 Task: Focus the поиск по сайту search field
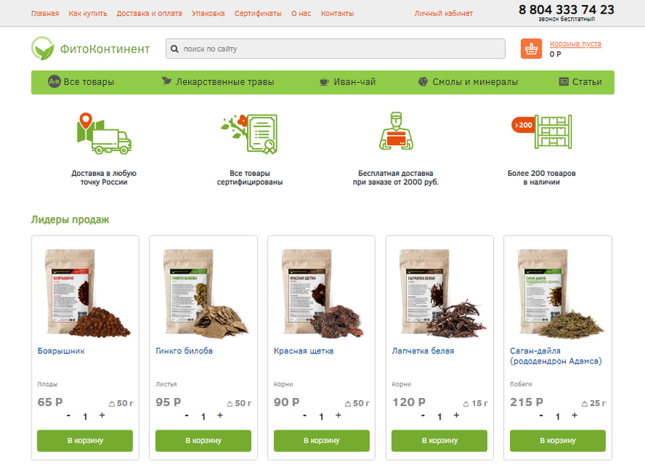[x=335, y=49]
